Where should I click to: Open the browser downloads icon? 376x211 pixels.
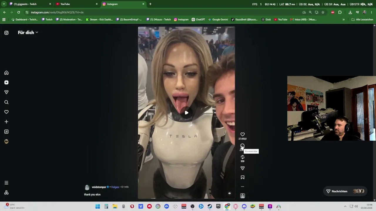[x=350, y=12]
